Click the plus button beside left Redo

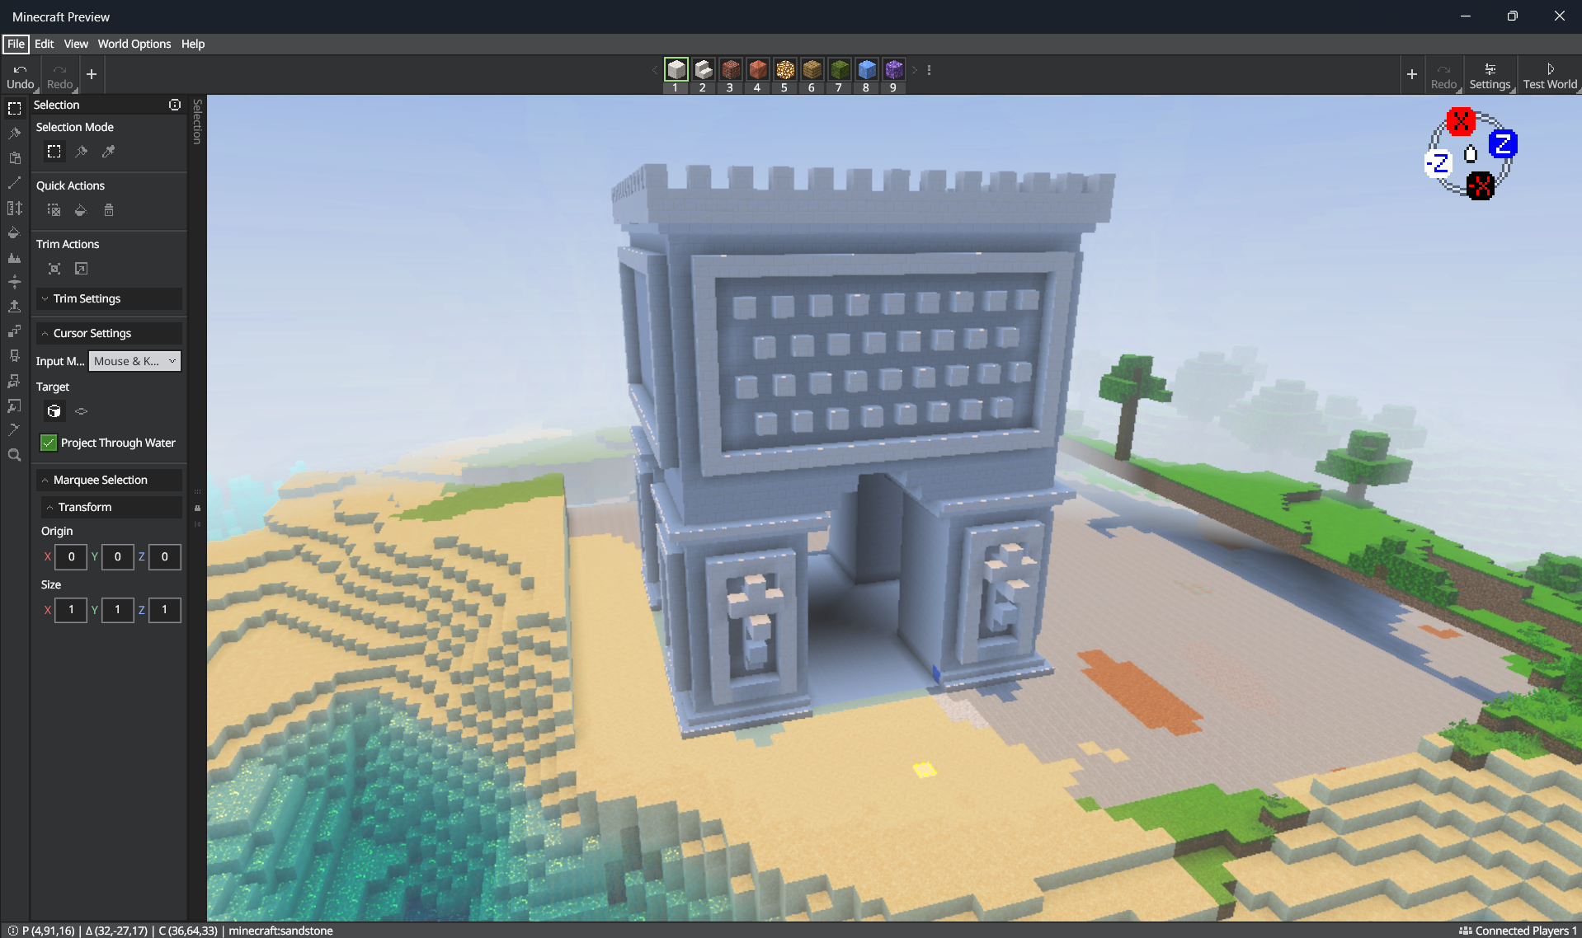(x=92, y=74)
